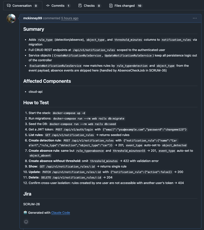
Task: Click the checklist icon beside Checks
Action: pos(80,5)
